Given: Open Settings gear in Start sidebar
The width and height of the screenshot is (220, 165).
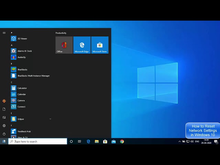Looking at the screenshot, I should click(x=4, y=125).
